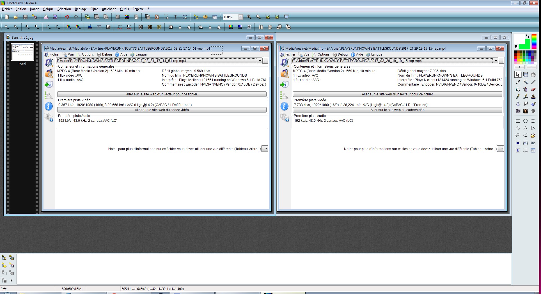Choose rectangle selection shape

[x=518, y=121]
